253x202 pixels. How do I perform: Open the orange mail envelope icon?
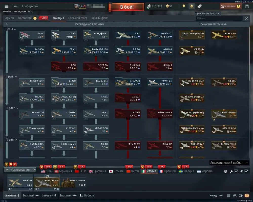(x=247, y=195)
